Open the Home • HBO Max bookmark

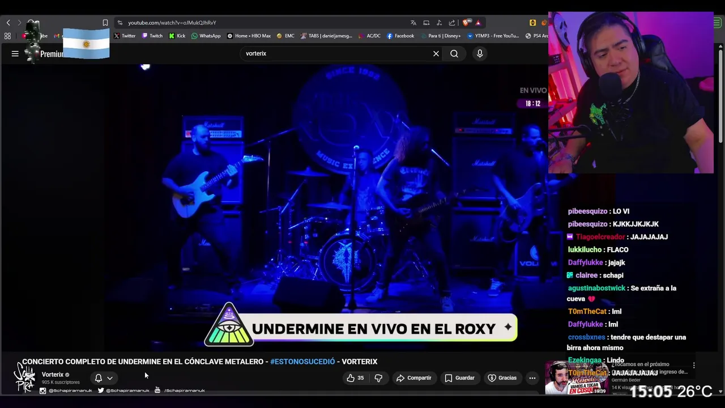(x=249, y=36)
